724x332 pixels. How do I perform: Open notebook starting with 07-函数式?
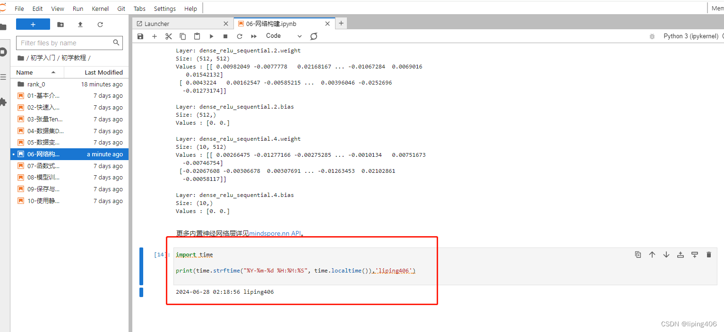(69, 166)
